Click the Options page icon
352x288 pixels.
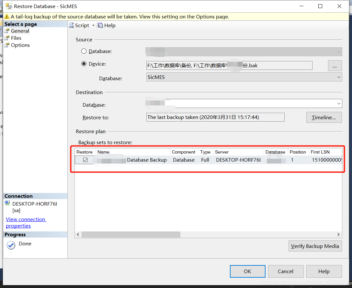(x=7, y=45)
